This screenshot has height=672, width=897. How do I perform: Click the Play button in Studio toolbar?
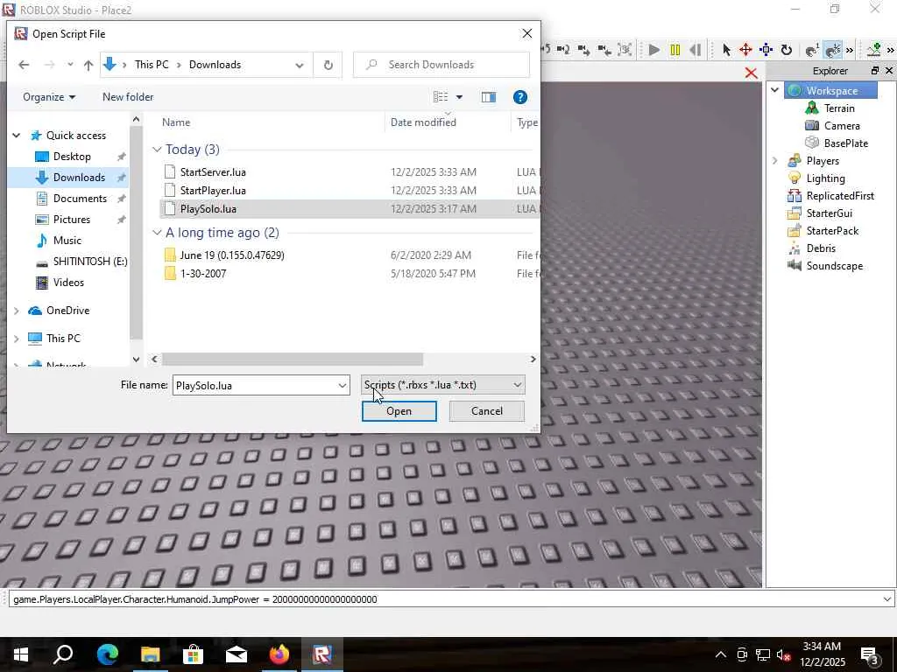coord(654,50)
